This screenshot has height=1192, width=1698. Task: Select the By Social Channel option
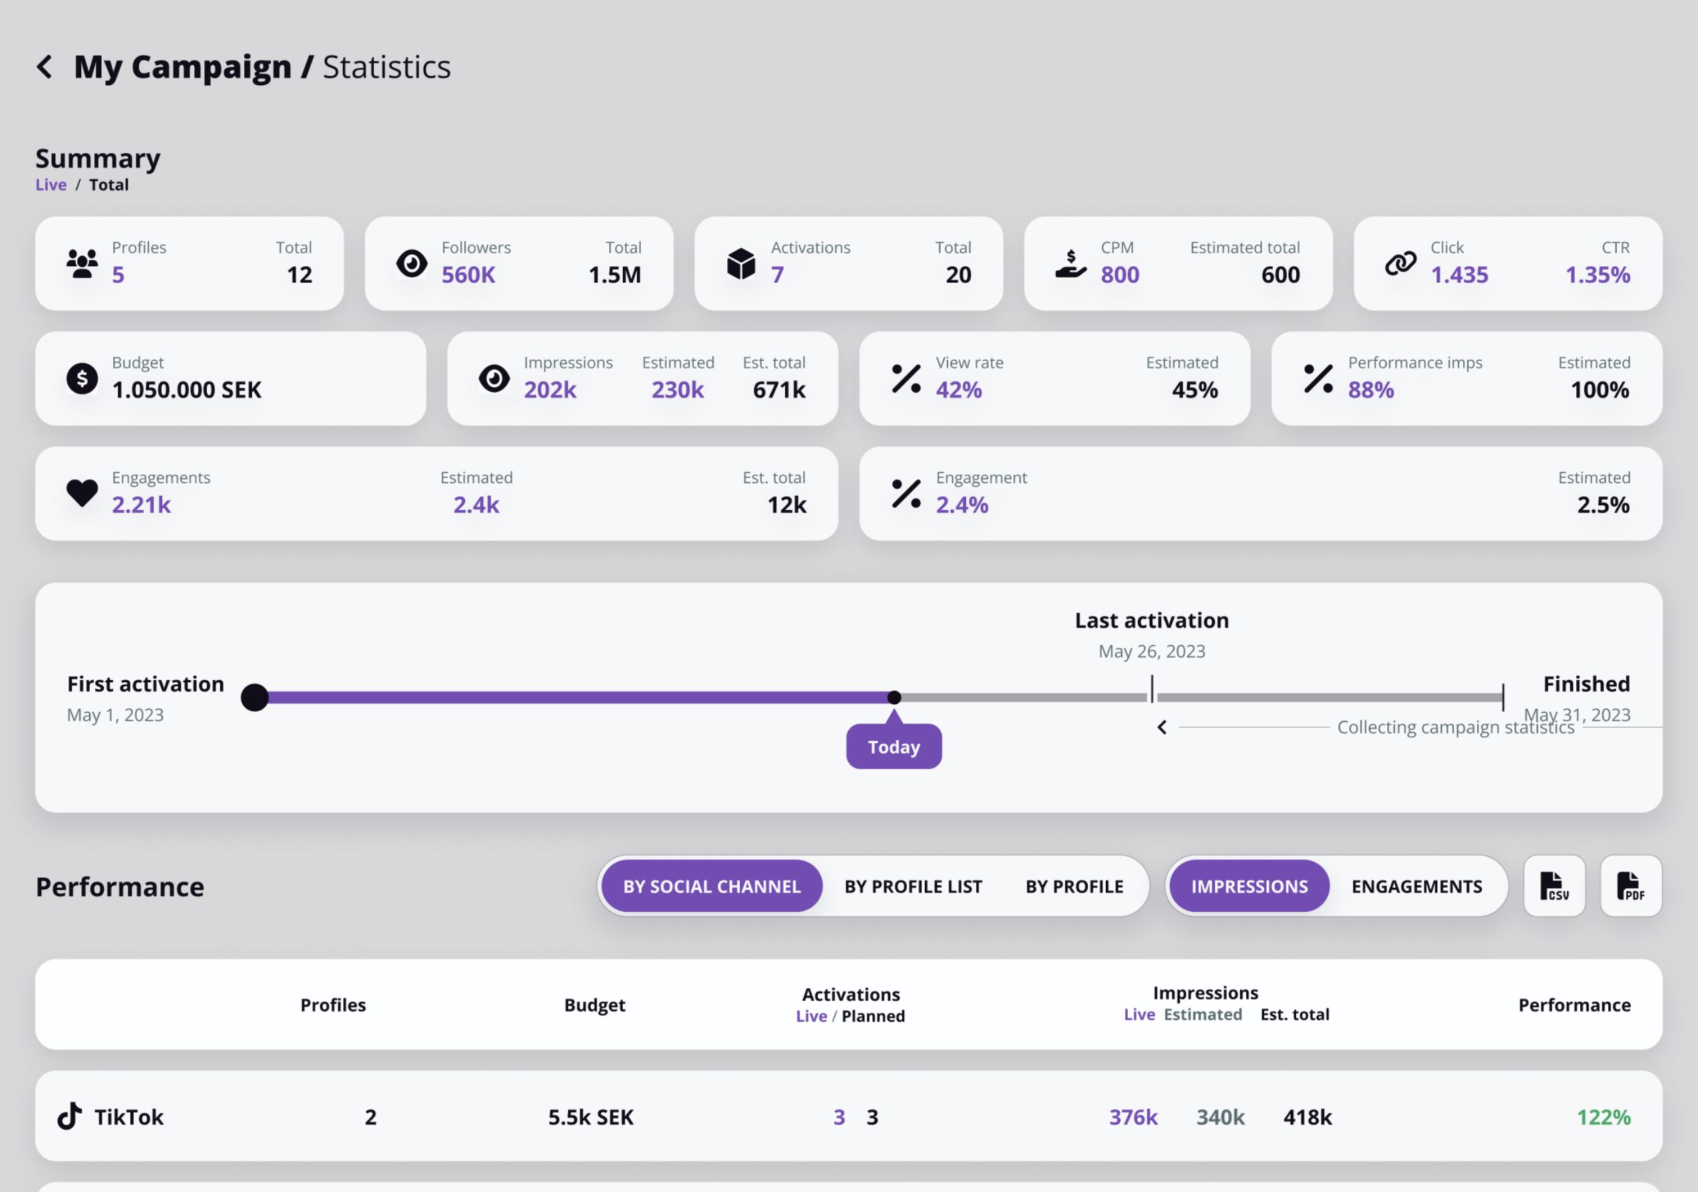pos(711,887)
